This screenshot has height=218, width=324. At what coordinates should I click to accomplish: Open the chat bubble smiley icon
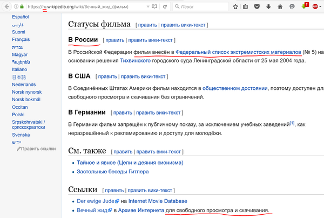[292, 6]
